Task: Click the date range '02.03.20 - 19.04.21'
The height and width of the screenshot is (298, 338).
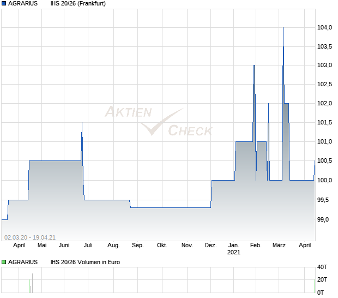Action: coord(30,237)
